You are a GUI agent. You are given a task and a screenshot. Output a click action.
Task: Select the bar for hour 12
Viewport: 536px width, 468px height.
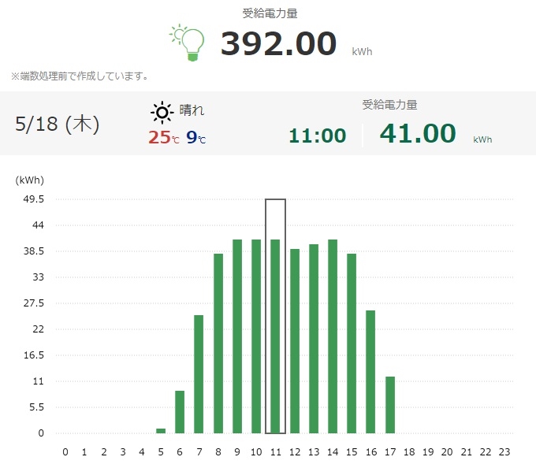295,341
